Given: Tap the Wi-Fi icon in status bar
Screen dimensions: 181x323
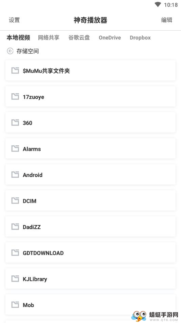Looking at the screenshot, I should pyautogui.click(x=158, y=4).
